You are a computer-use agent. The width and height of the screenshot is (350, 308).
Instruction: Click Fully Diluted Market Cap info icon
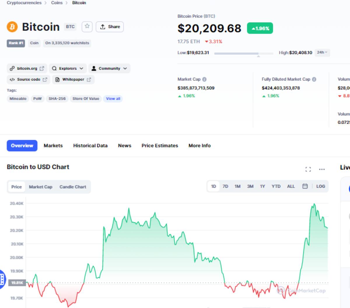pos(314,79)
